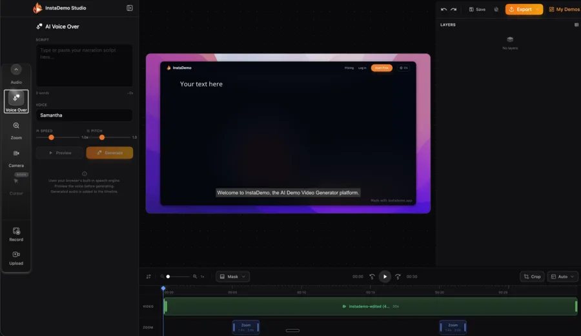The height and width of the screenshot is (336, 581).
Task: Open the Zoom tool in sidebar
Action: [x=16, y=131]
